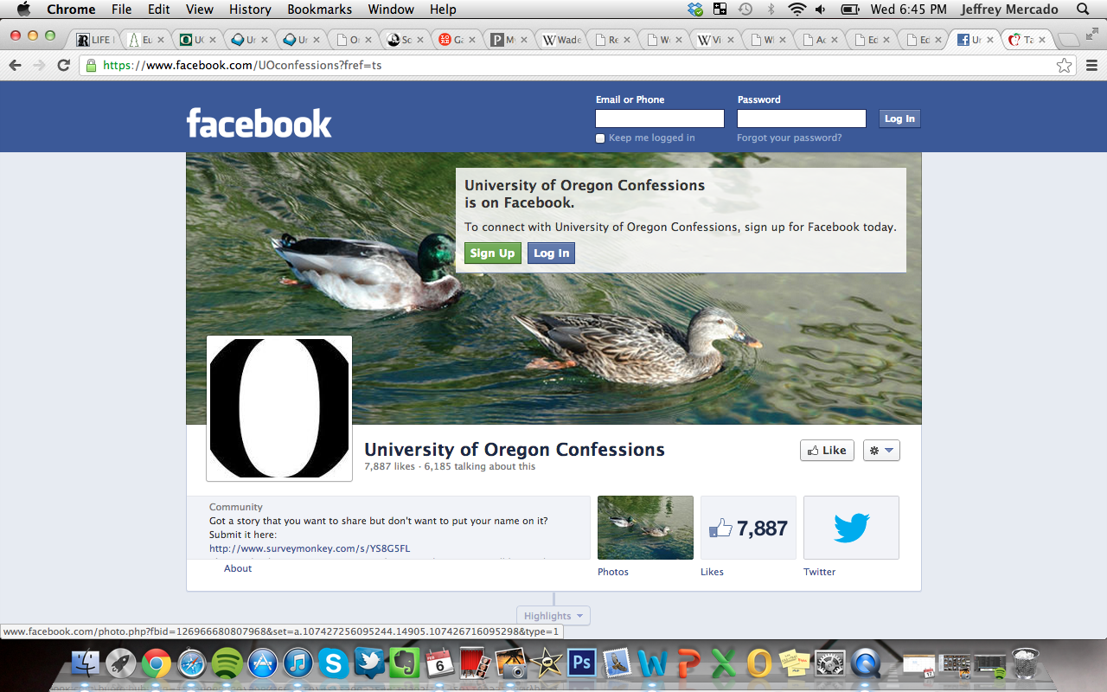Reload the page with the refresh icon
This screenshot has height=692, width=1107.
pos(63,66)
